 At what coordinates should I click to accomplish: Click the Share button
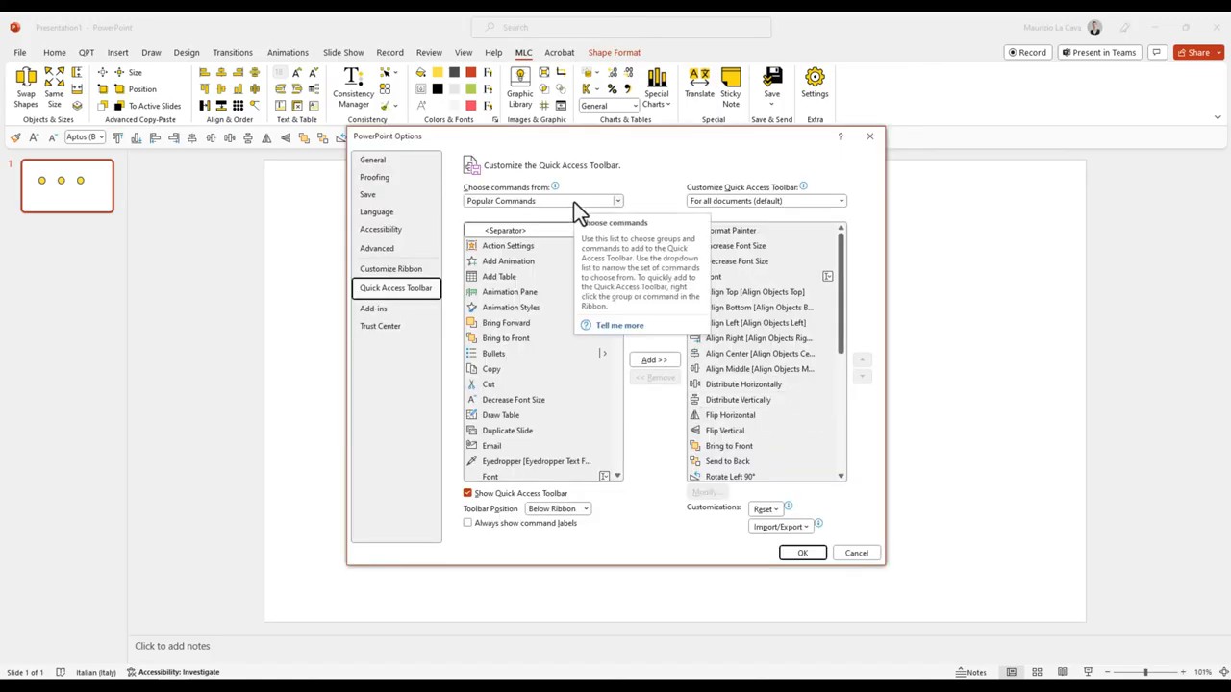[1198, 52]
